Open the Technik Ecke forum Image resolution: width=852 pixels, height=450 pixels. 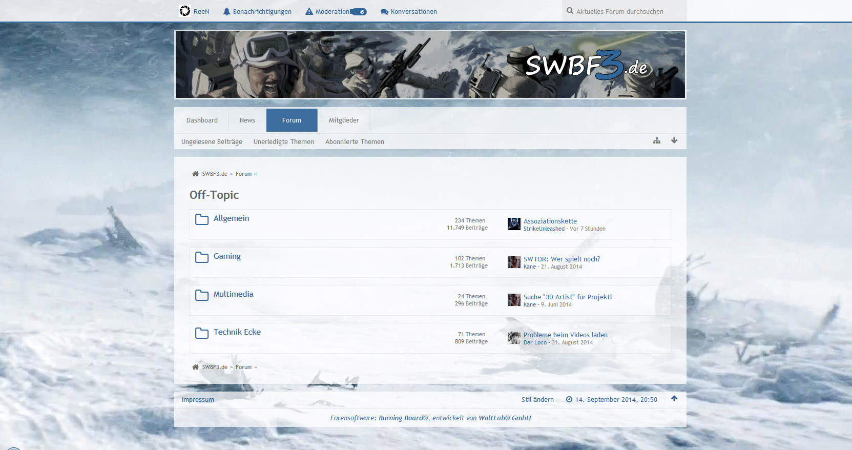(237, 332)
